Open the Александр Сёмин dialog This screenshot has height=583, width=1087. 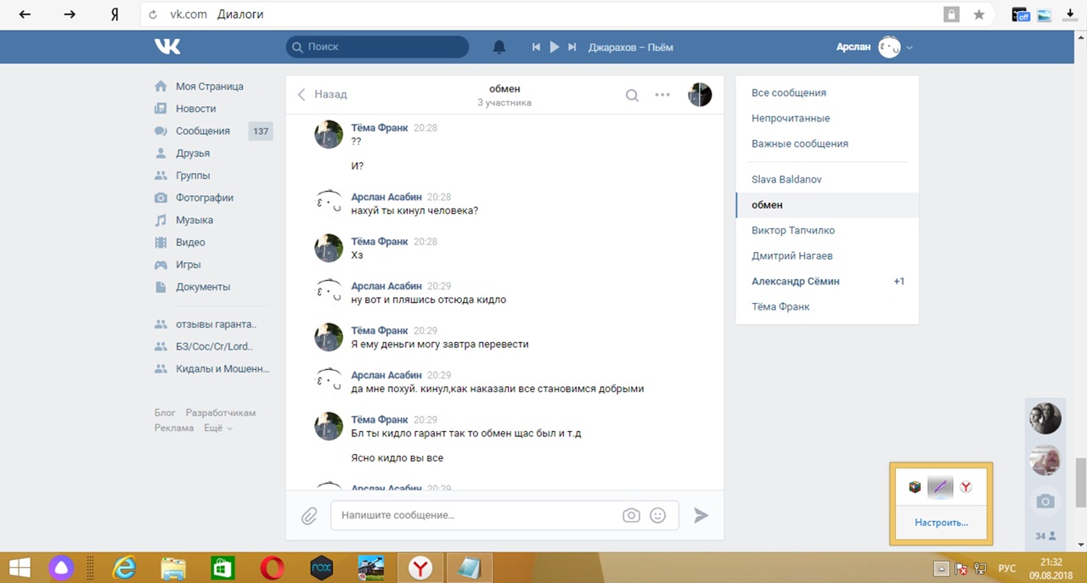pos(795,281)
